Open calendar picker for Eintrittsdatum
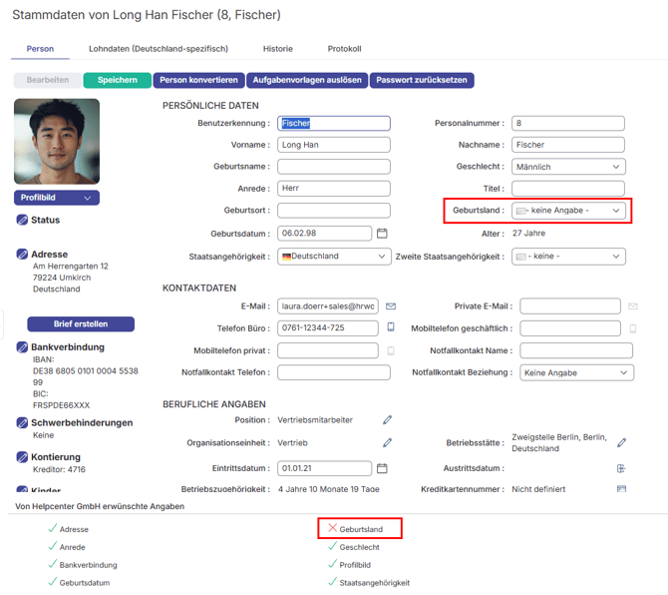Screen dimensions: 668x595 (x=382, y=467)
